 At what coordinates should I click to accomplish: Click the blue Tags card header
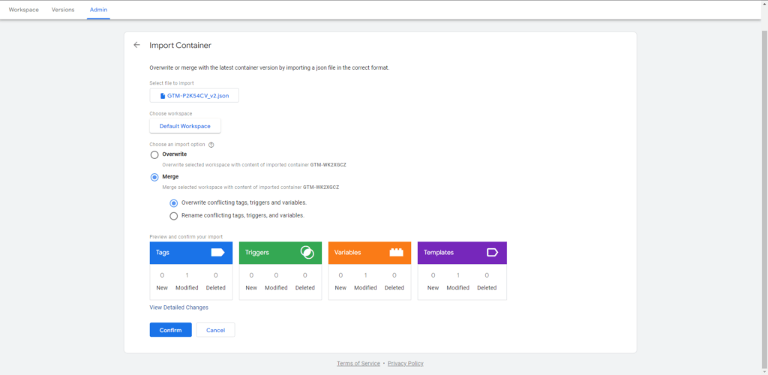pos(191,253)
